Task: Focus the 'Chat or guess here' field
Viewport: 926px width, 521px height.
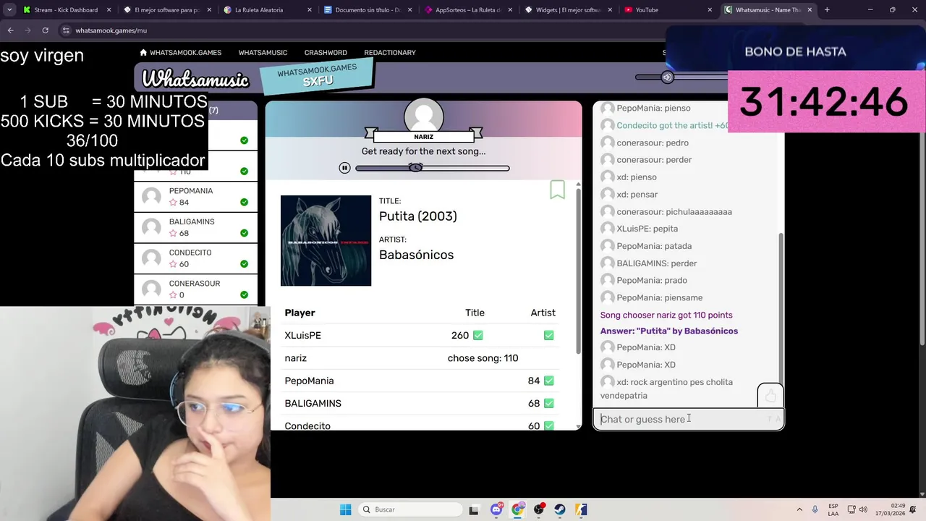Action: [688, 419]
